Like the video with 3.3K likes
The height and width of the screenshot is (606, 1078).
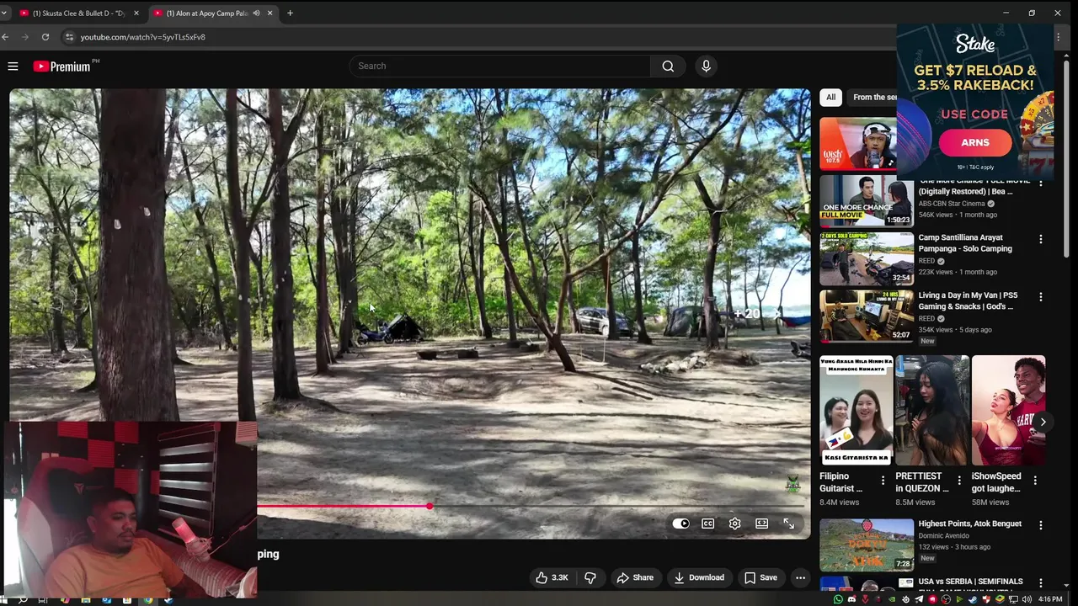[x=552, y=577]
